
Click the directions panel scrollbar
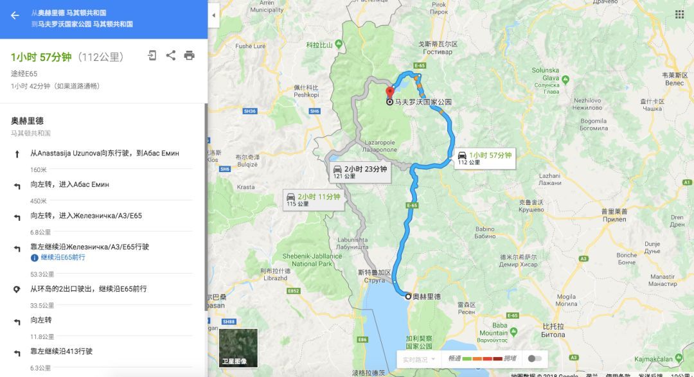coord(206,207)
